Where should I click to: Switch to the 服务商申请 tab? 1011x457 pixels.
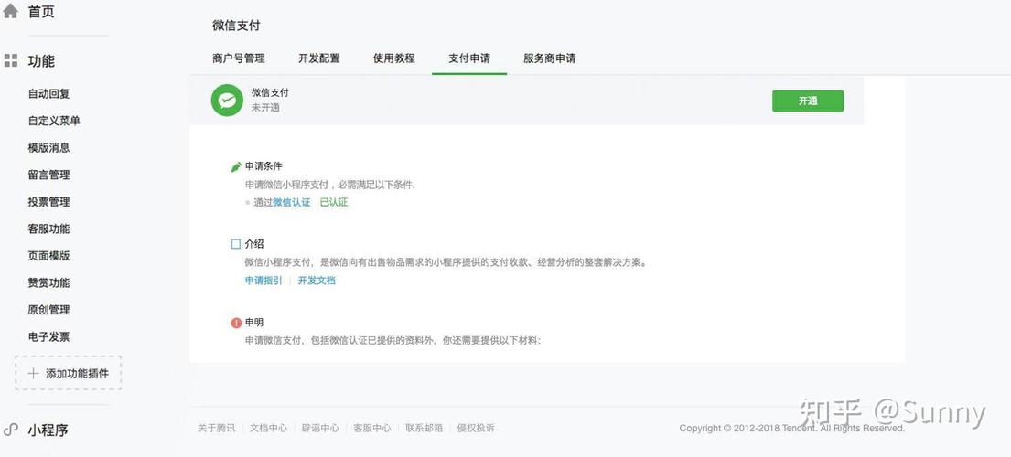[x=550, y=58]
